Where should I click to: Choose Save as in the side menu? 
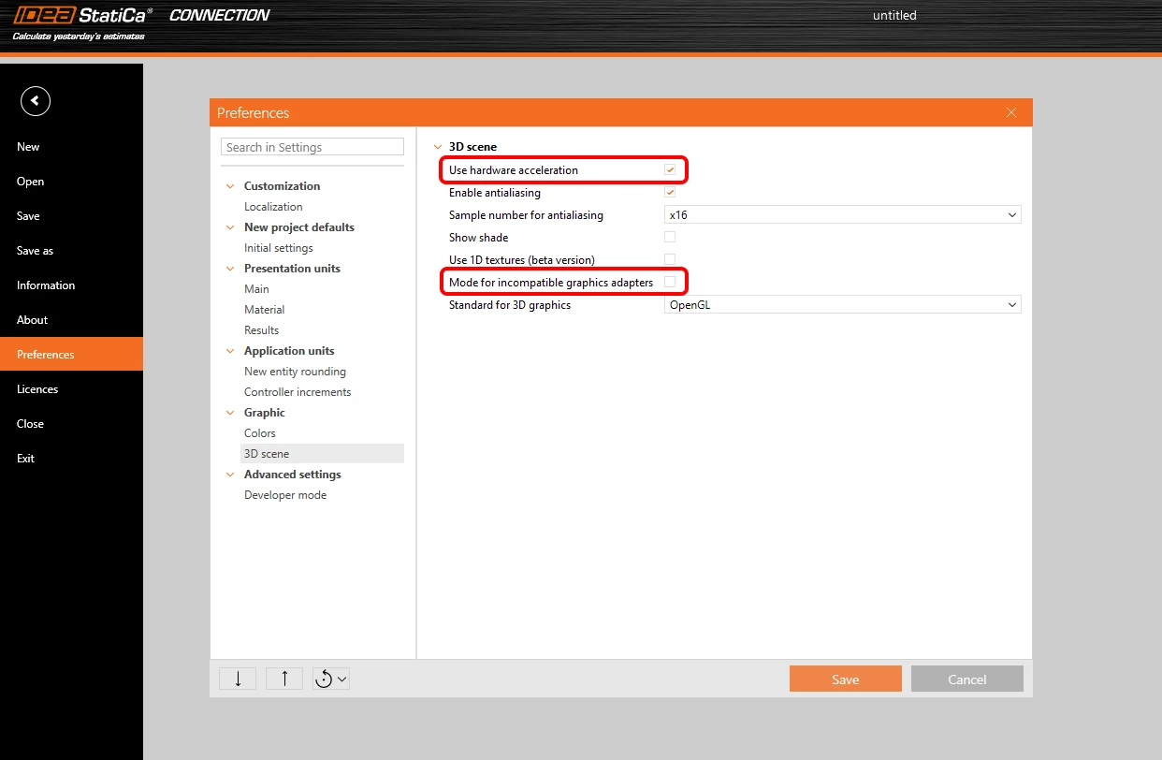point(71,251)
